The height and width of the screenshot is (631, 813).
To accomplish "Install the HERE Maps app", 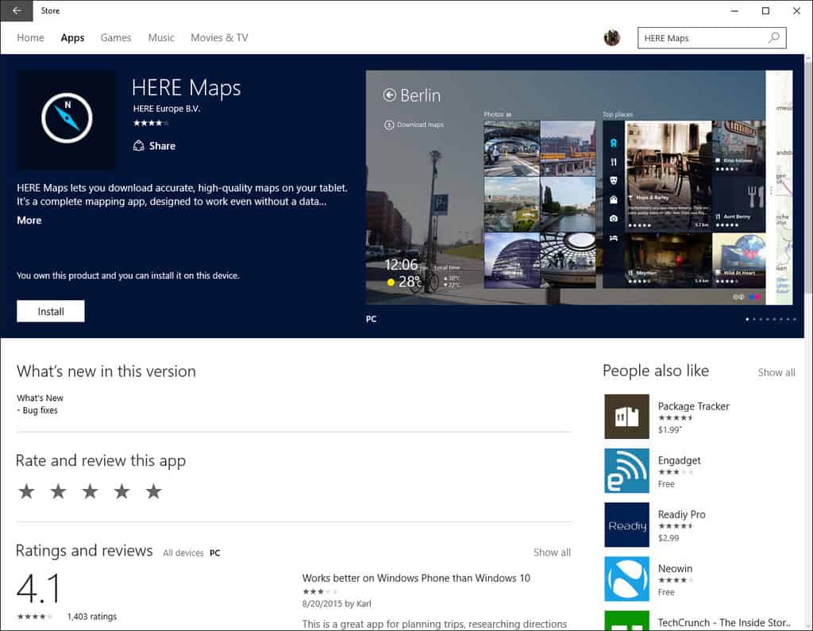I will click(x=51, y=311).
